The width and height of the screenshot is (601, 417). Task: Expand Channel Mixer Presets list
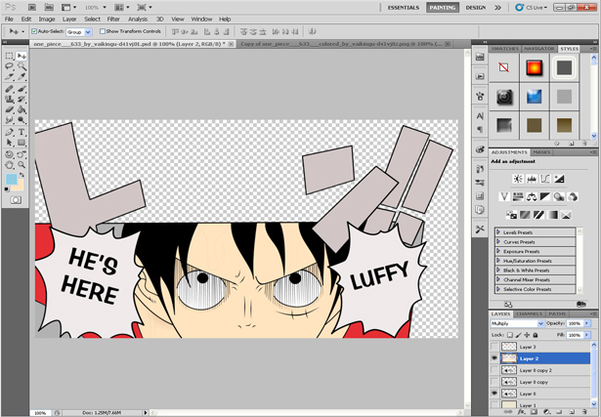point(498,279)
